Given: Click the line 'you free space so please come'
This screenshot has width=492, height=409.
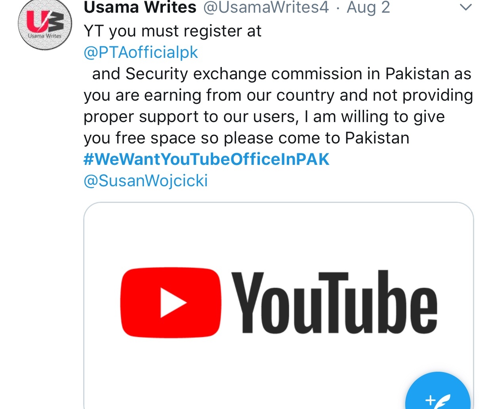Looking at the screenshot, I should (204, 138).
